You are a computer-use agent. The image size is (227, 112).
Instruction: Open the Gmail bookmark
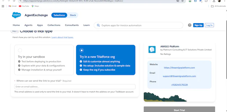12,6
